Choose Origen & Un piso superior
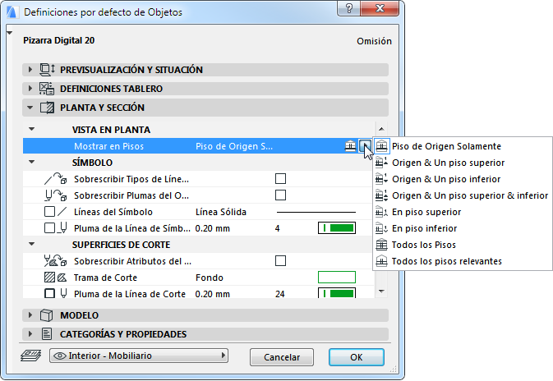The height and width of the screenshot is (381, 553). pos(463,163)
